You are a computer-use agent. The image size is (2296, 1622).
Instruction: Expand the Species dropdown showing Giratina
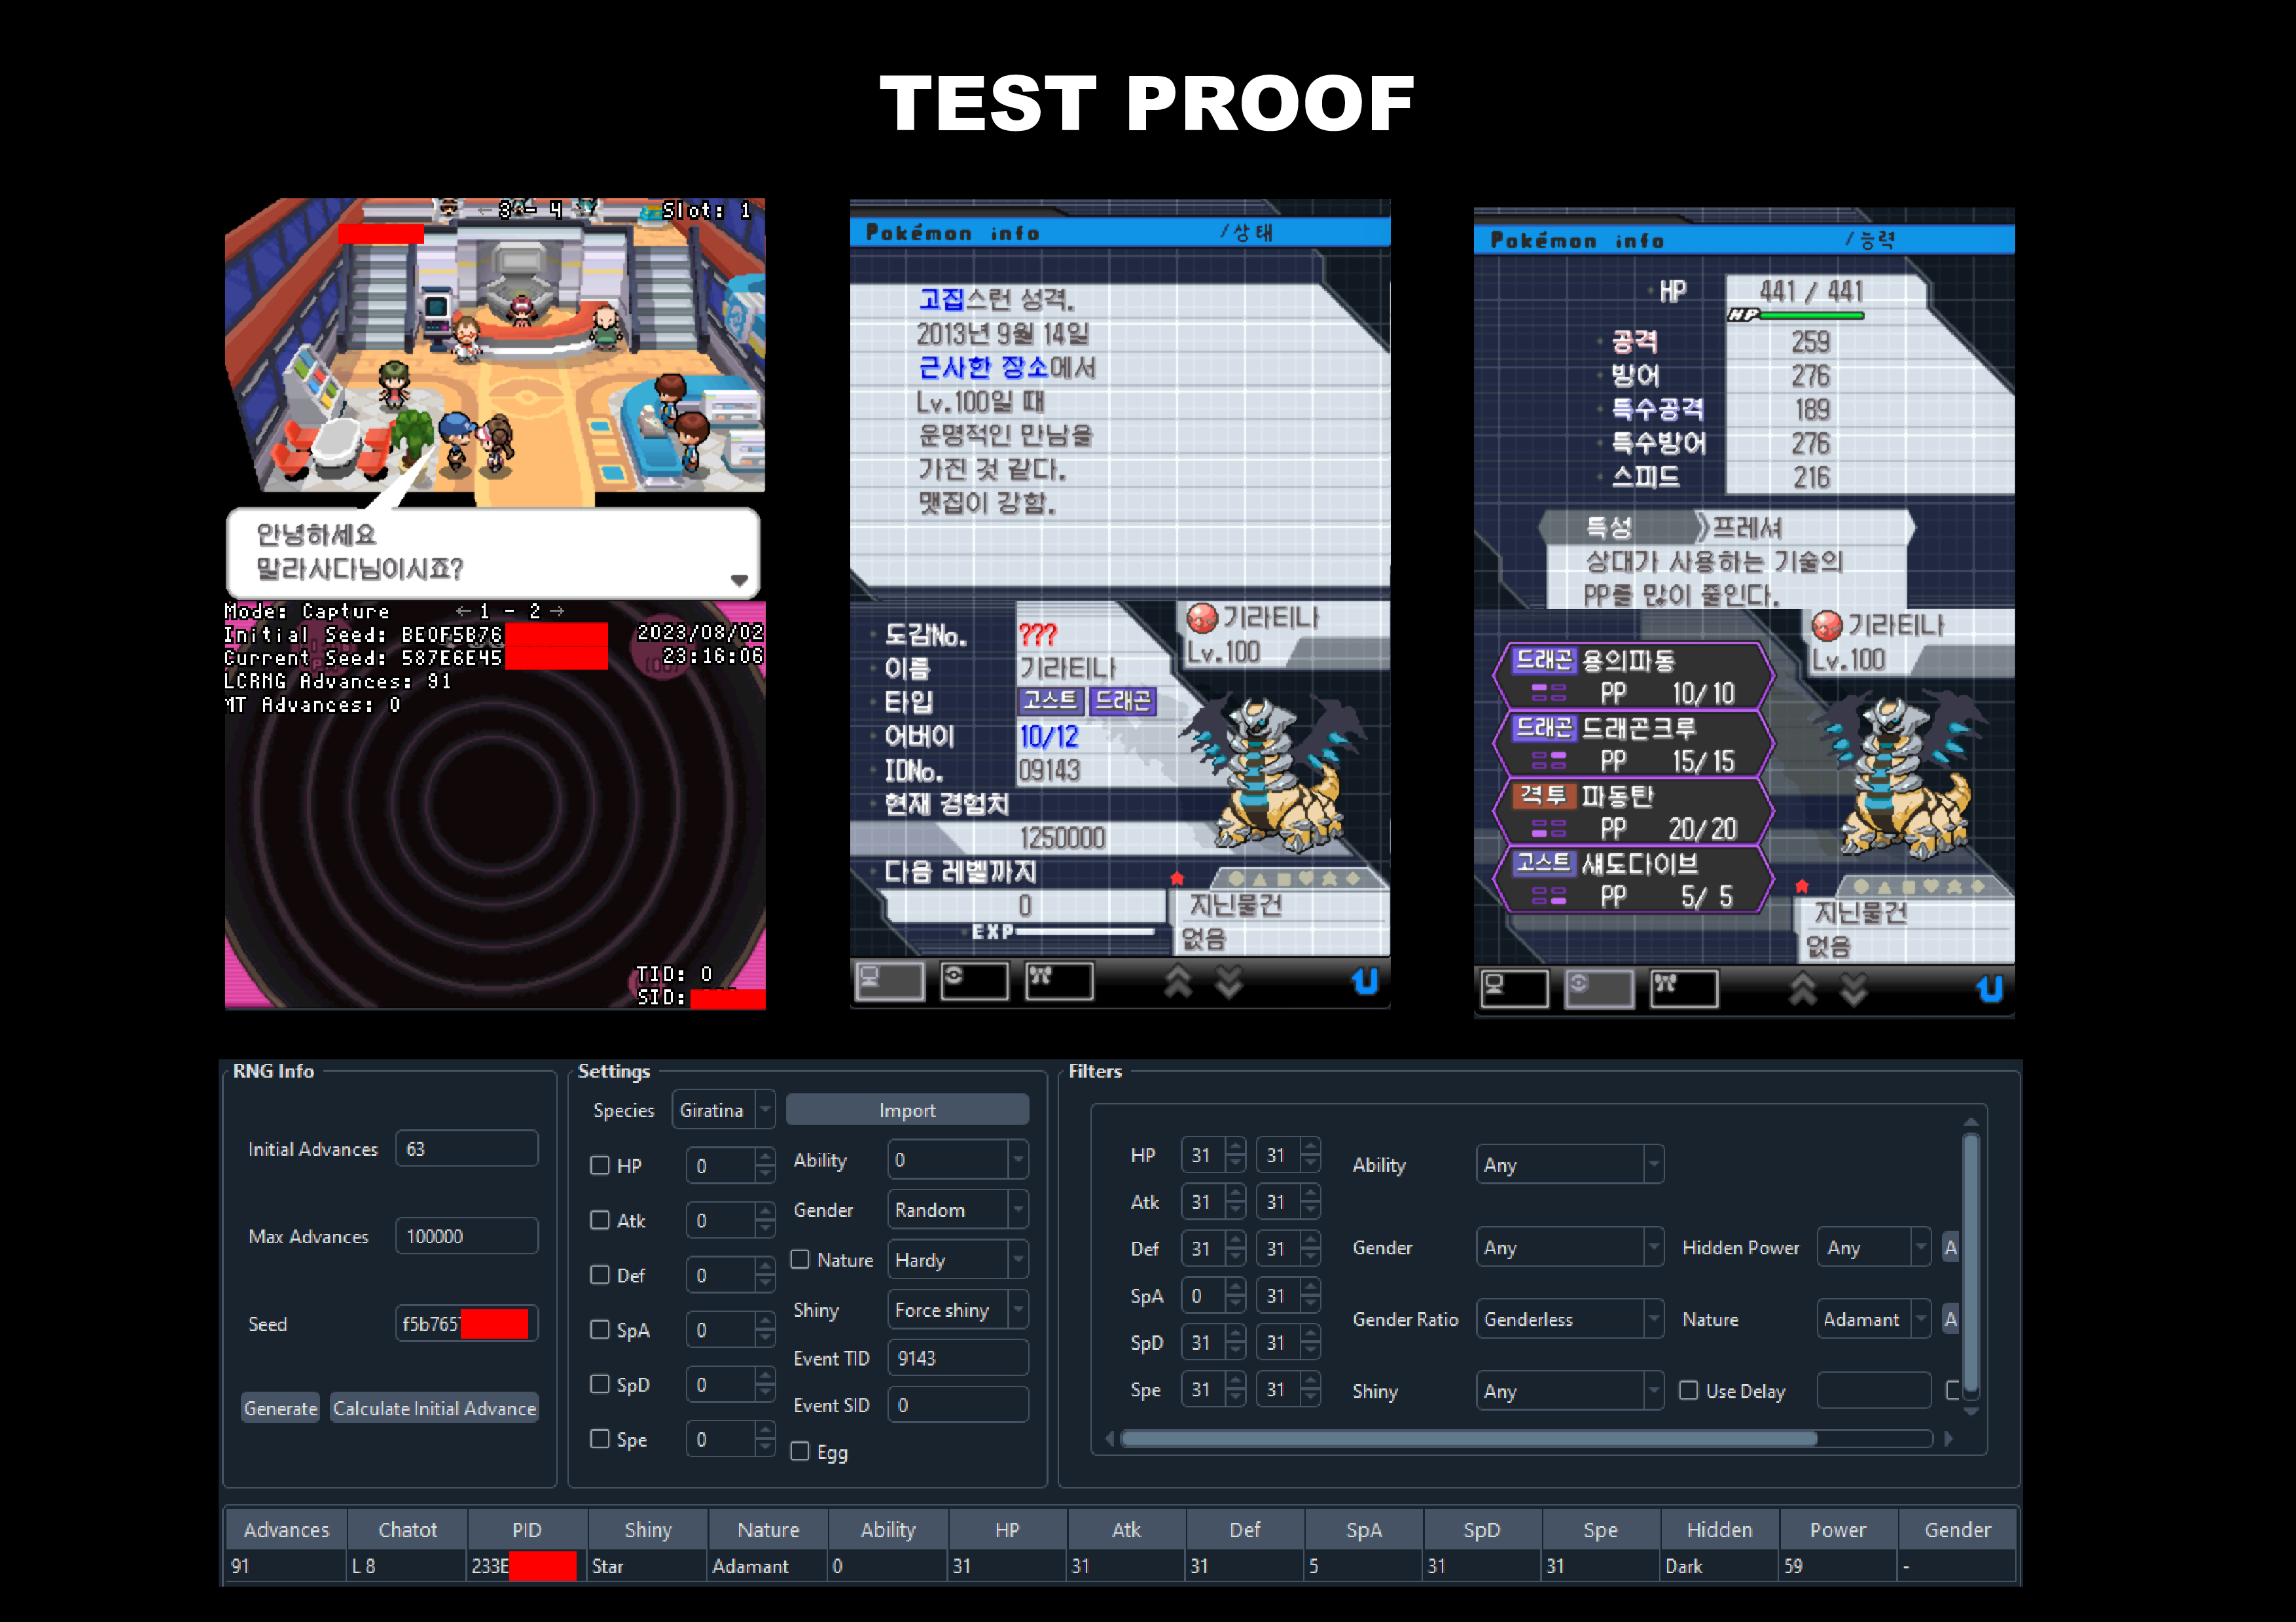coord(723,1109)
